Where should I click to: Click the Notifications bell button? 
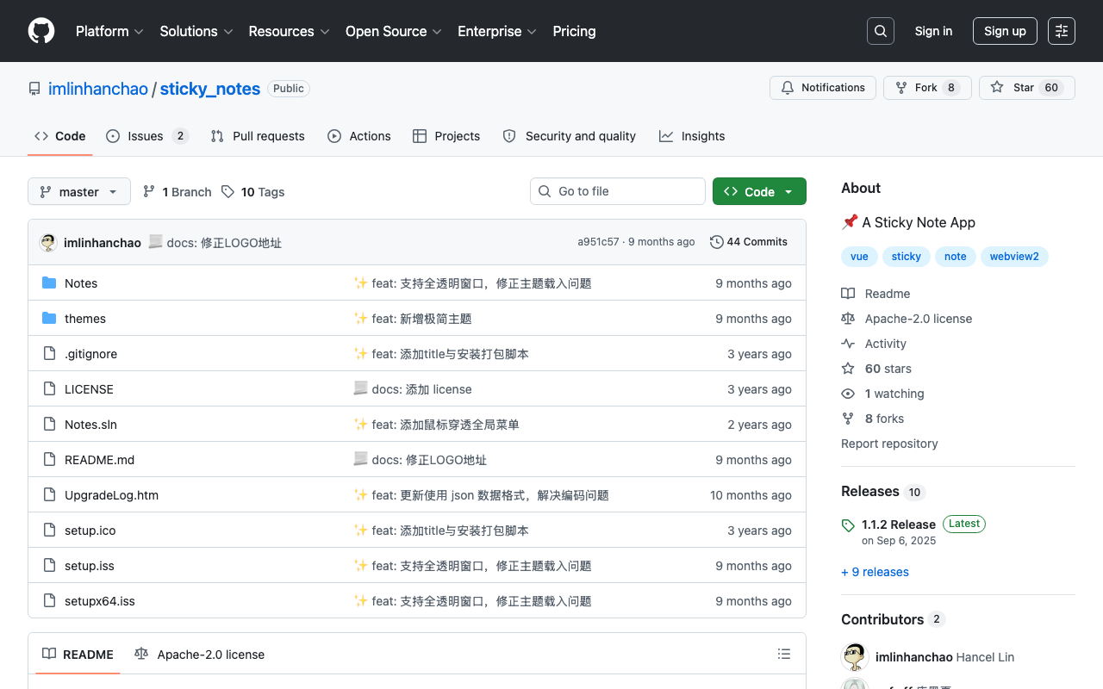[823, 88]
